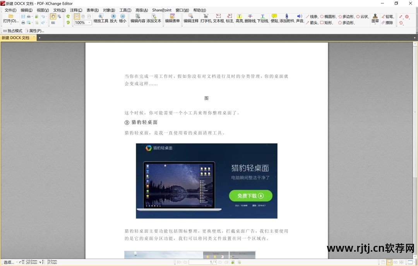Activate the Typewriter tool
This screenshot has width=418, height=266.
click(205, 17)
